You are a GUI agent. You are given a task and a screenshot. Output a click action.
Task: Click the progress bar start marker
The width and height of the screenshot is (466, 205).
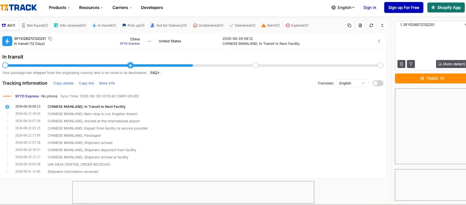click(5, 65)
